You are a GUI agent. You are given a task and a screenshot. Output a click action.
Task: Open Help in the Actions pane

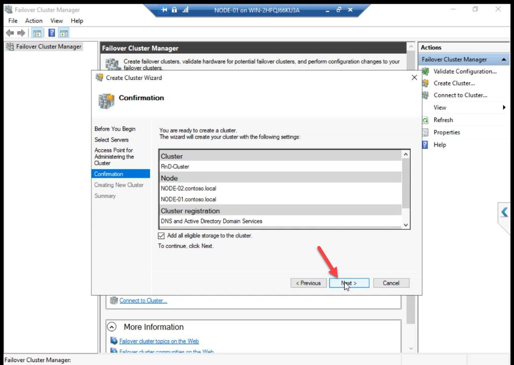439,145
